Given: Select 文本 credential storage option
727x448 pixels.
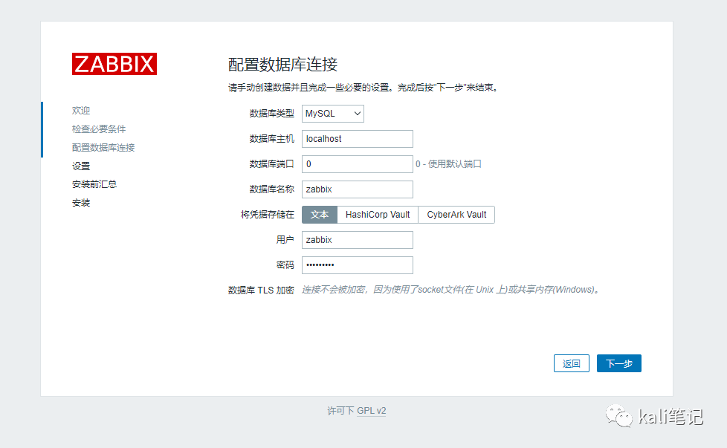Looking at the screenshot, I should pos(320,215).
